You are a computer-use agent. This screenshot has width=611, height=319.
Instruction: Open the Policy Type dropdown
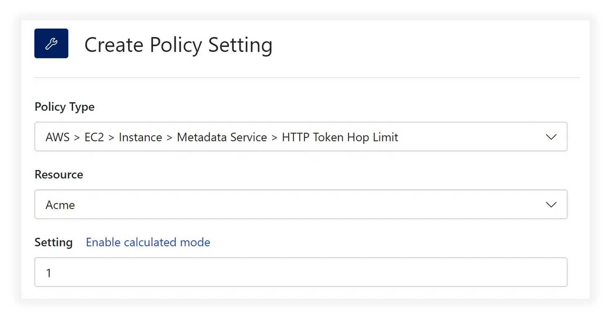(301, 137)
